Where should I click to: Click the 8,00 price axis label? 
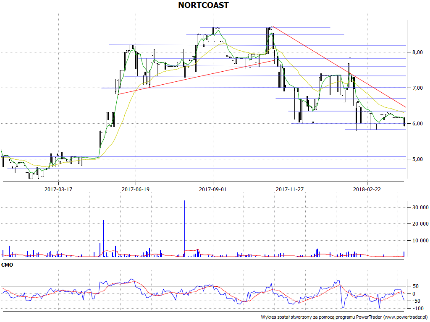[x=418, y=52]
